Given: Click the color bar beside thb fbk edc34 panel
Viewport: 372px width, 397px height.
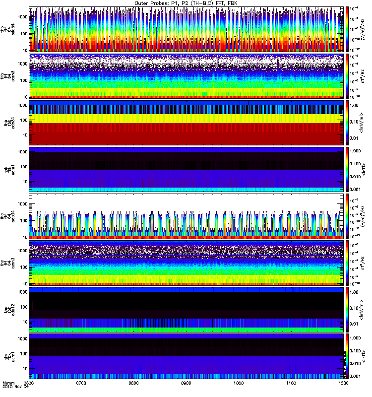Looking at the screenshot, I should (347, 123).
